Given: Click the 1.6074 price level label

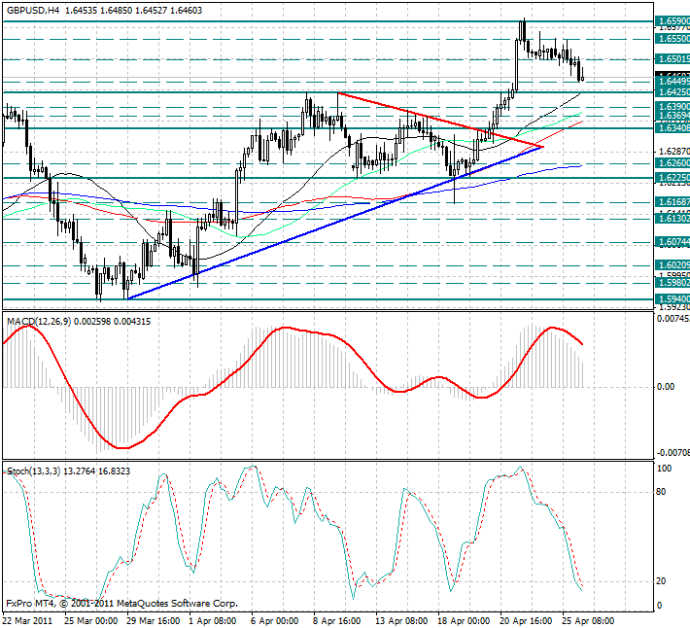Looking at the screenshot, I should [673, 242].
